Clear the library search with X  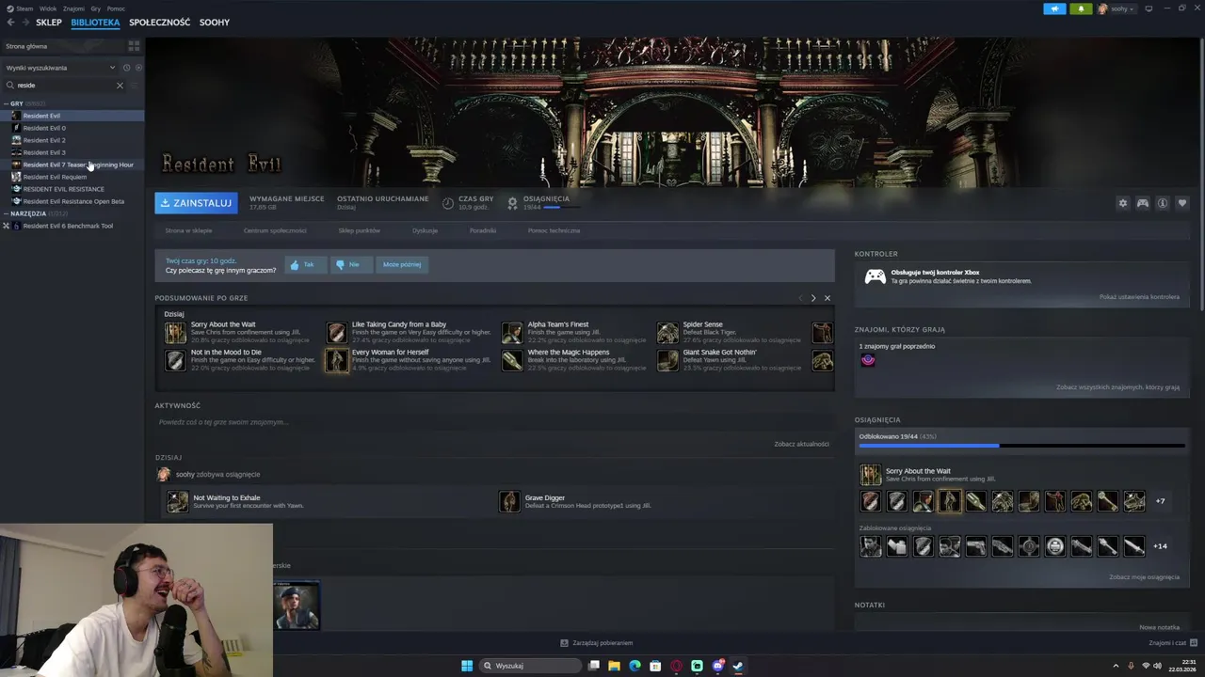tap(120, 86)
